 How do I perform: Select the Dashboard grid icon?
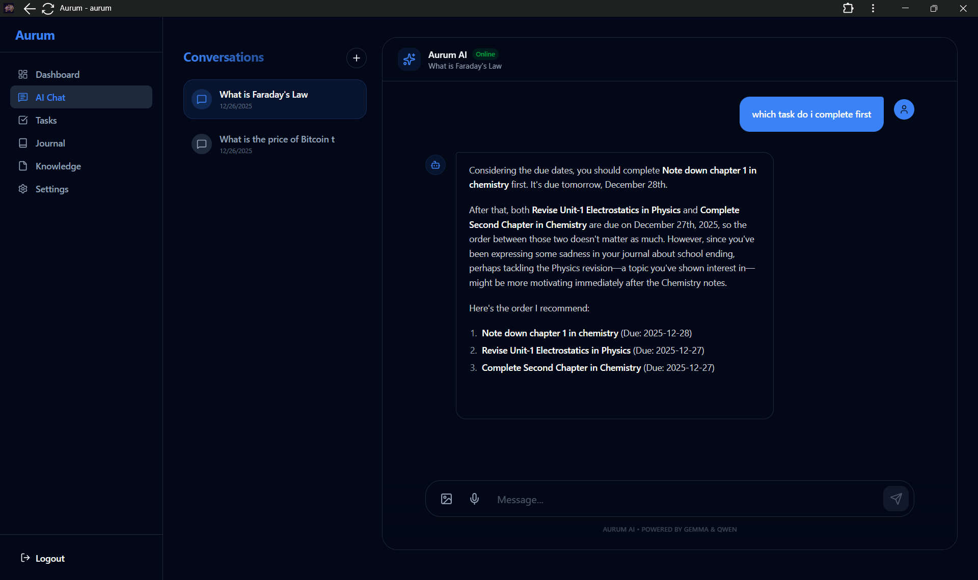tap(22, 74)
